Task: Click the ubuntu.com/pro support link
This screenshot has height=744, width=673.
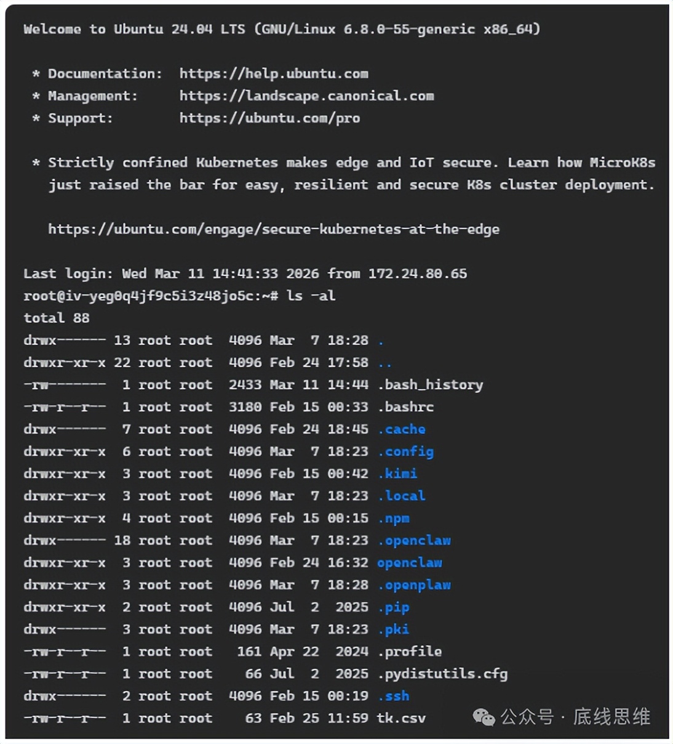Action: (x=269, y=118)
